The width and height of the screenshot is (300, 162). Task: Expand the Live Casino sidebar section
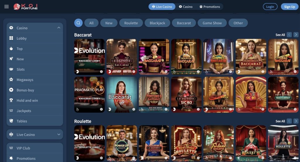[59, 134]
